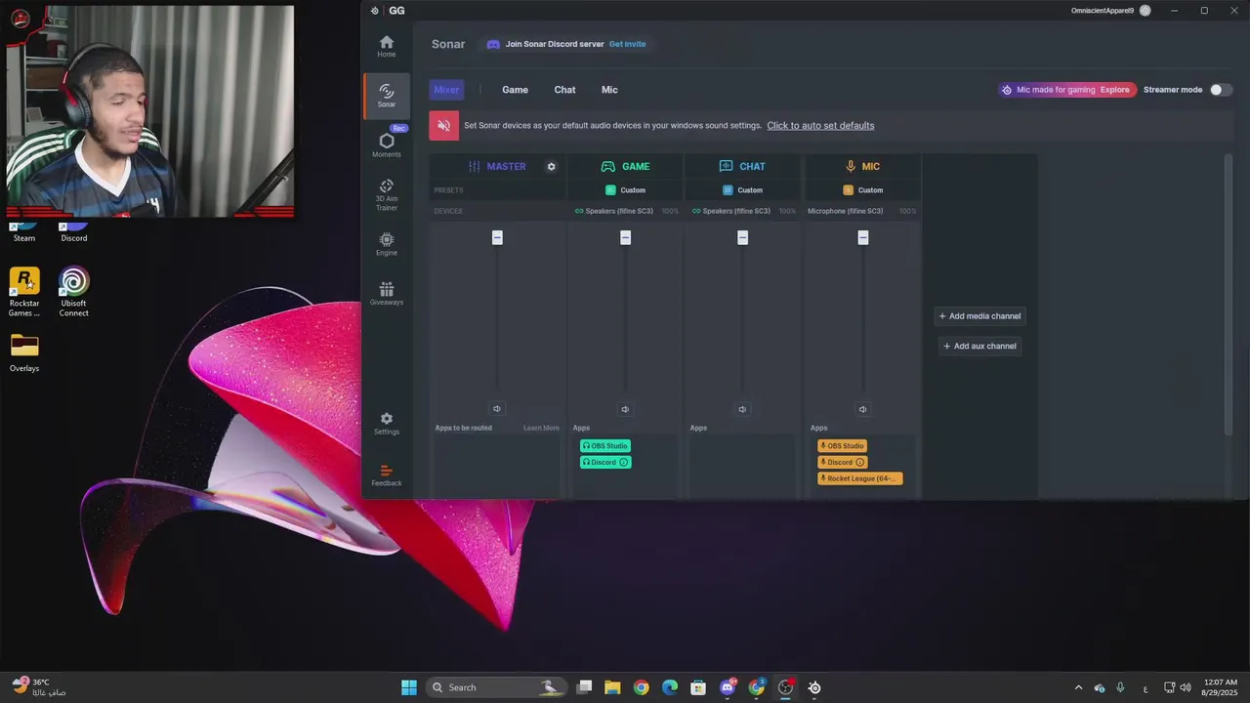This screenshot has height=703, width=1250.
Task: Click Explore on mic promo banner
Action: 1114,90
